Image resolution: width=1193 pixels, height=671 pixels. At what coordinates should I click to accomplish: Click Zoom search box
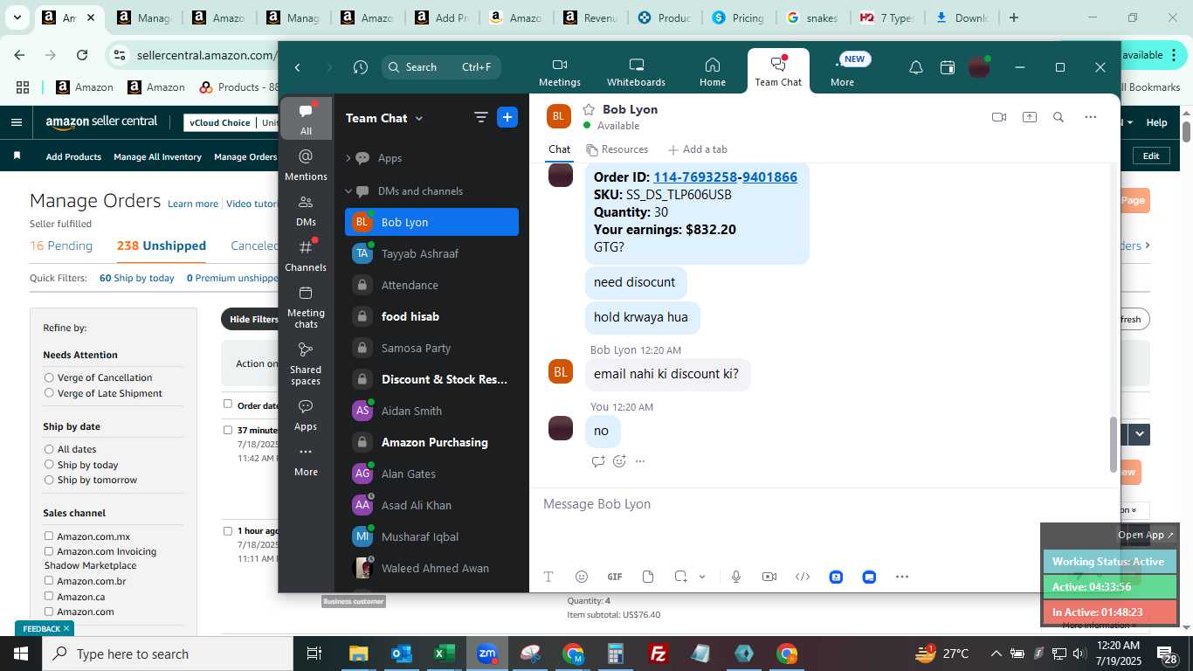click(442, 67)
